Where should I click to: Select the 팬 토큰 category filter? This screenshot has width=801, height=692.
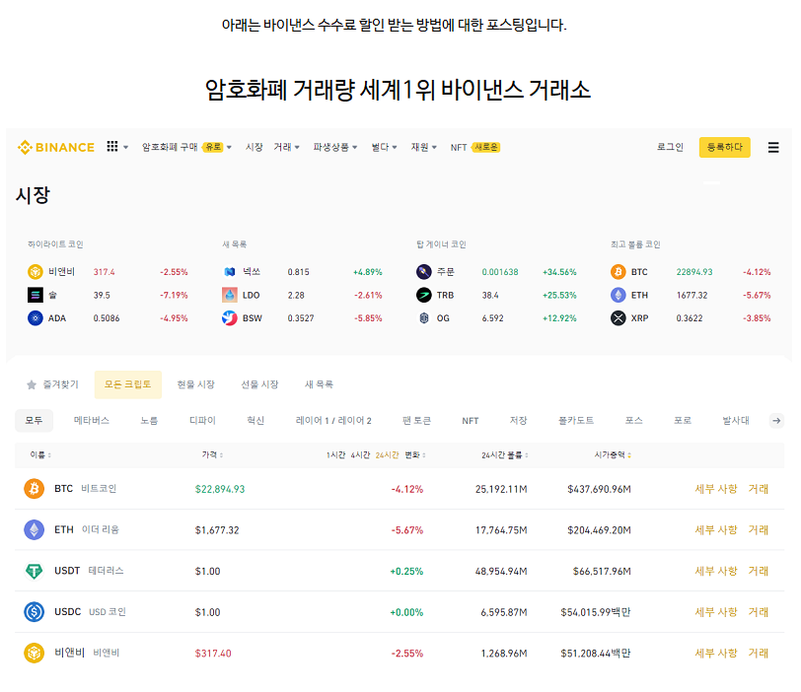click(x=417, y=421)
